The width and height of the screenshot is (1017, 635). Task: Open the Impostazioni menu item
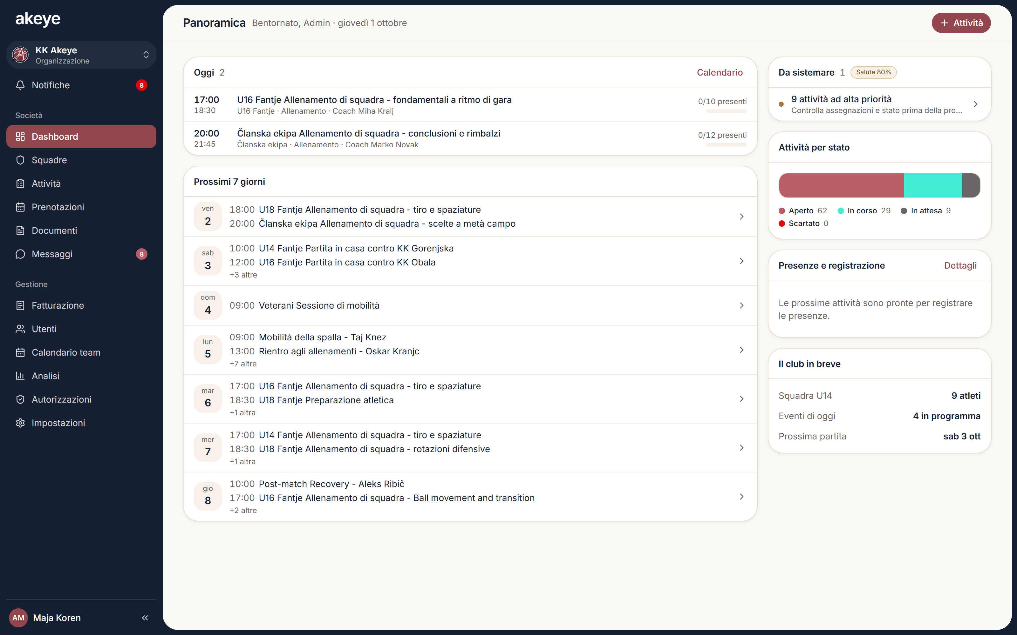(81, 423)
